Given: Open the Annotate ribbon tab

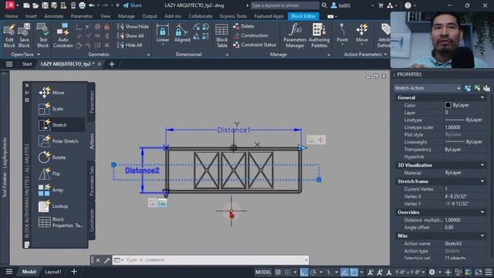Looking at the screenshot, I should tap(53, 16).
